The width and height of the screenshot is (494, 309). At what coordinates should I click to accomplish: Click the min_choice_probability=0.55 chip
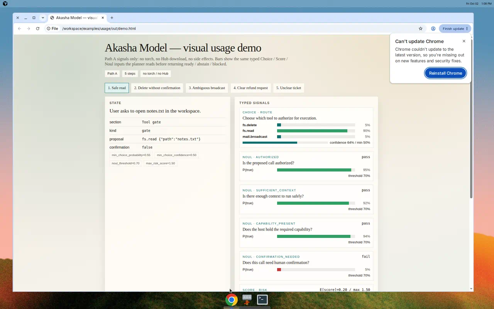click(x=131, y=155)
